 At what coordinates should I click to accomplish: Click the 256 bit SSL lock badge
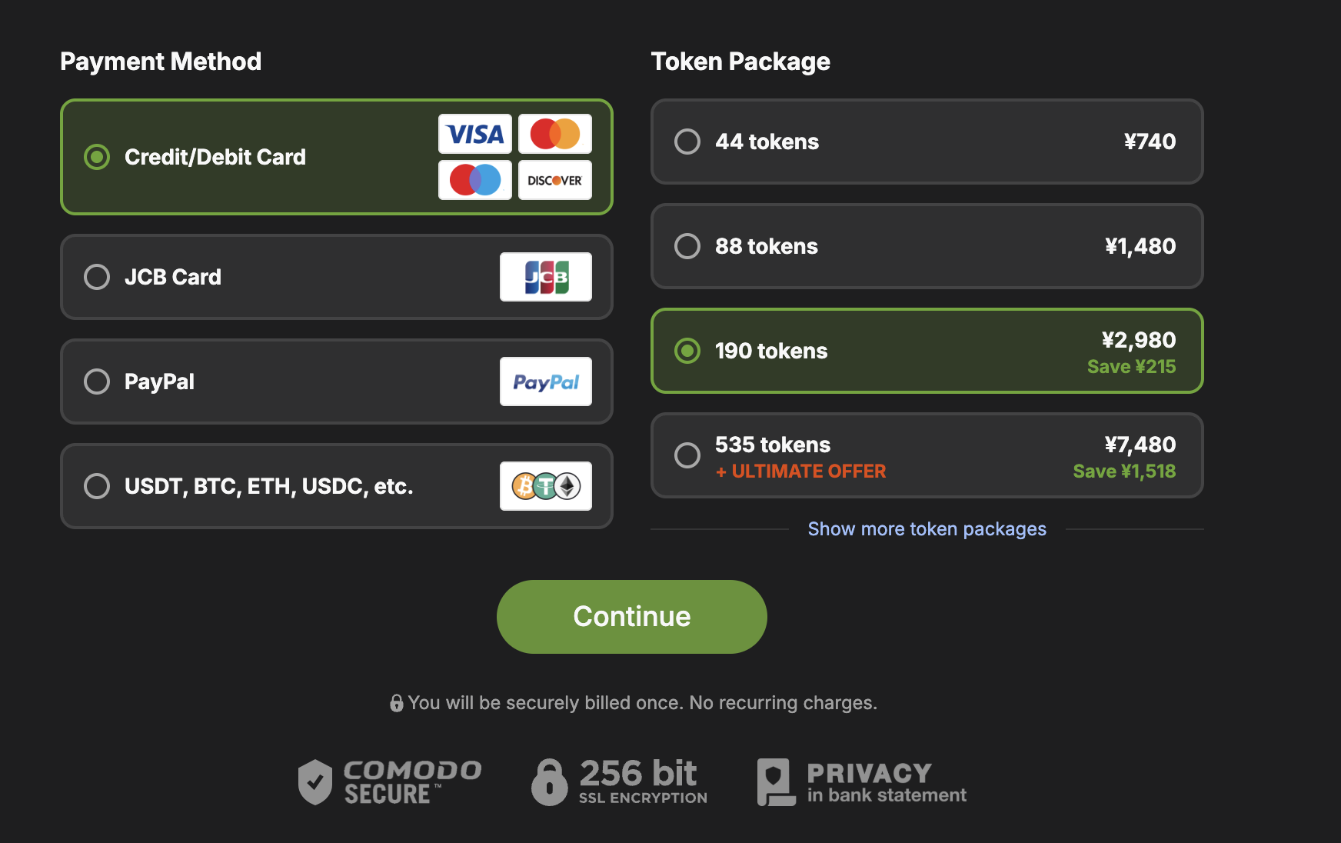click(x=619, y=781)
